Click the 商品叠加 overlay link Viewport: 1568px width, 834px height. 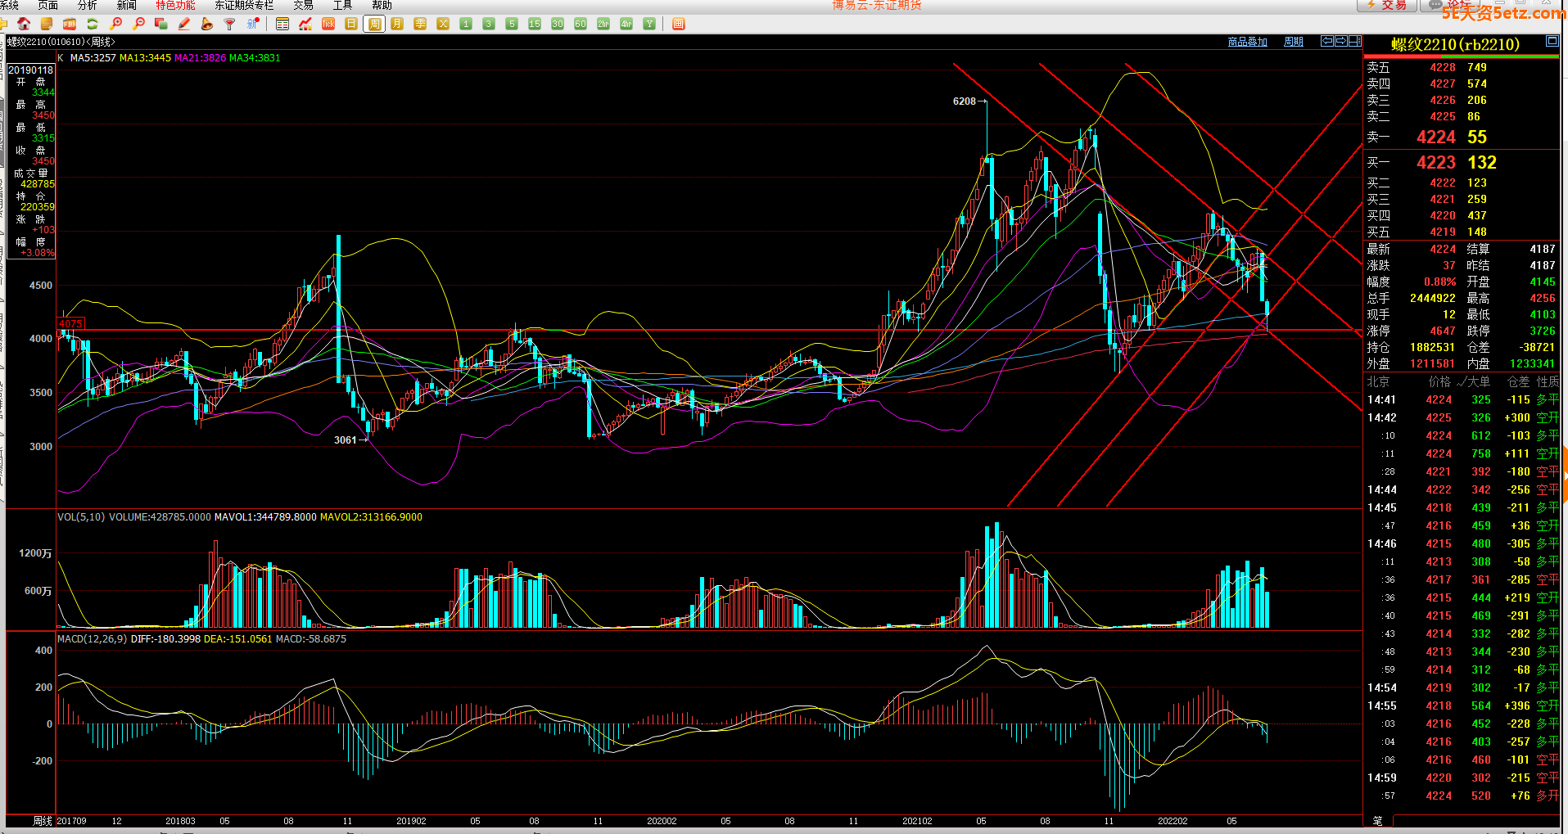pos(1248,42)
